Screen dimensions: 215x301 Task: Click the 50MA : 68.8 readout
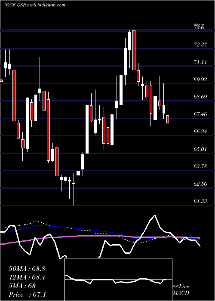(27, 269)
